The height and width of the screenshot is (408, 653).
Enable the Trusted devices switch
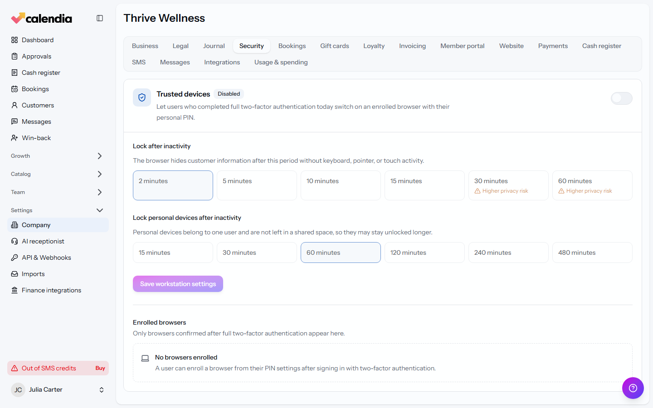pyautogui.click(x=622, y=98)
